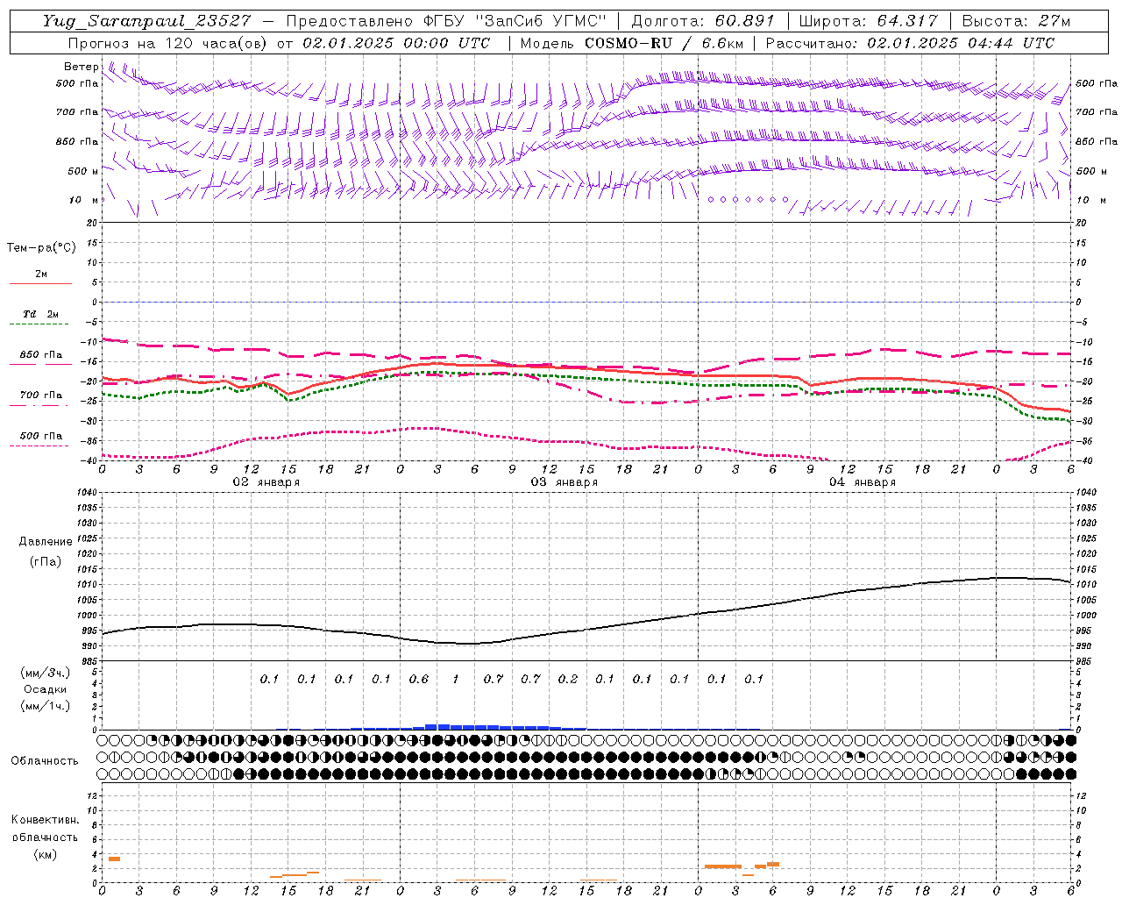Click the '(мм/1ч.)' precipitation unit label
Image resolution: width=1122 pixels, height=898 pixels.
coord(46,706)
